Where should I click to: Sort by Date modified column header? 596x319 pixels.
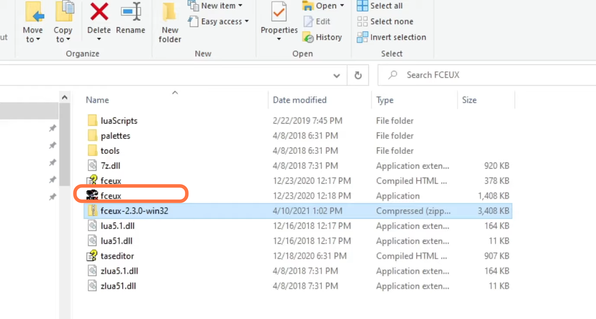pyautogui.click(x=300, y=100)
